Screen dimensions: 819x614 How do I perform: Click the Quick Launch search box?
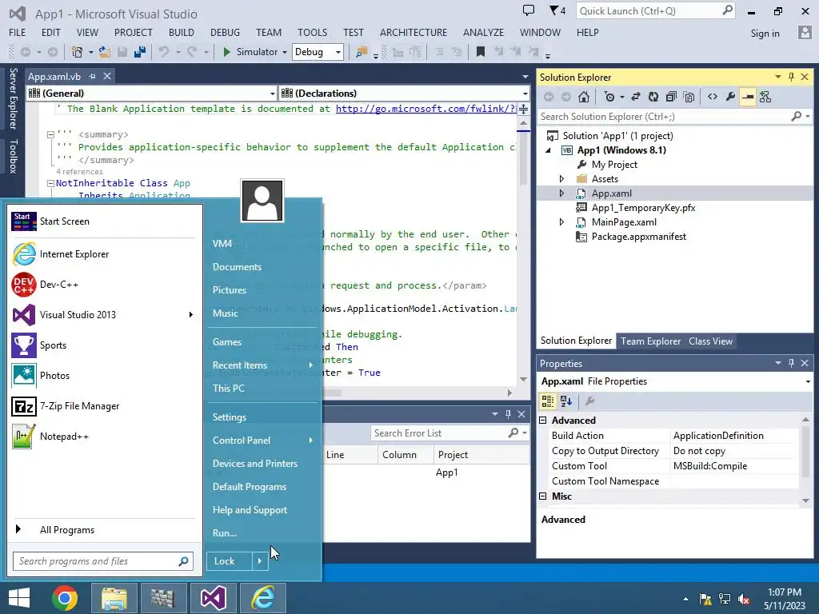(x=655, y=11)
